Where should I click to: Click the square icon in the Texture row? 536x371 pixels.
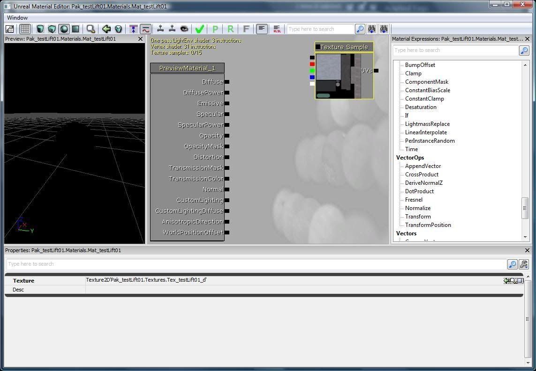click(520, 281)
